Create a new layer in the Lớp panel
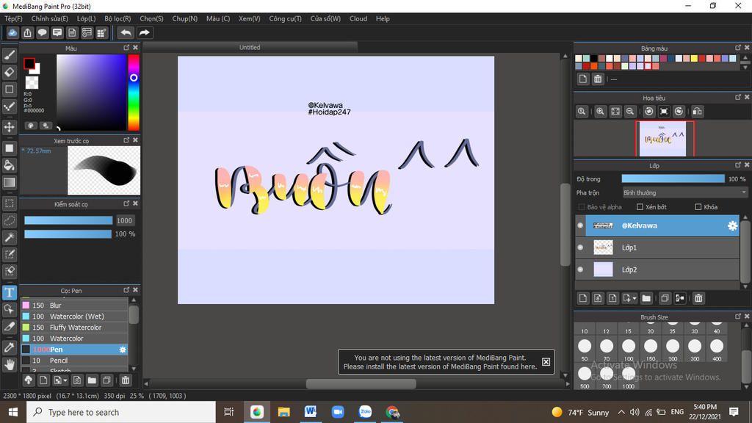752x423 pixels. pyautogui.click(x=582, y=298)
